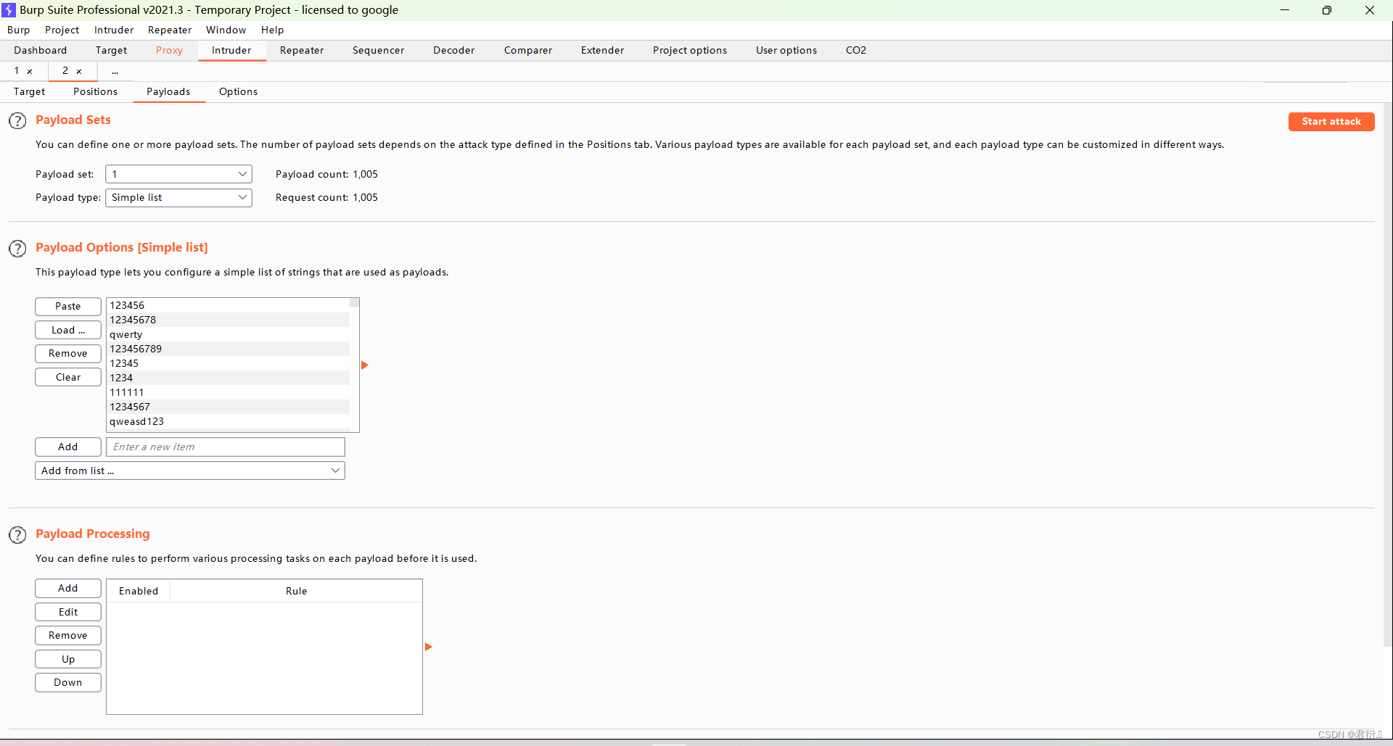This screenshot has width=1393, height=746.
Task: Close Intruder attack tab 1
Action: coord(30,71)
